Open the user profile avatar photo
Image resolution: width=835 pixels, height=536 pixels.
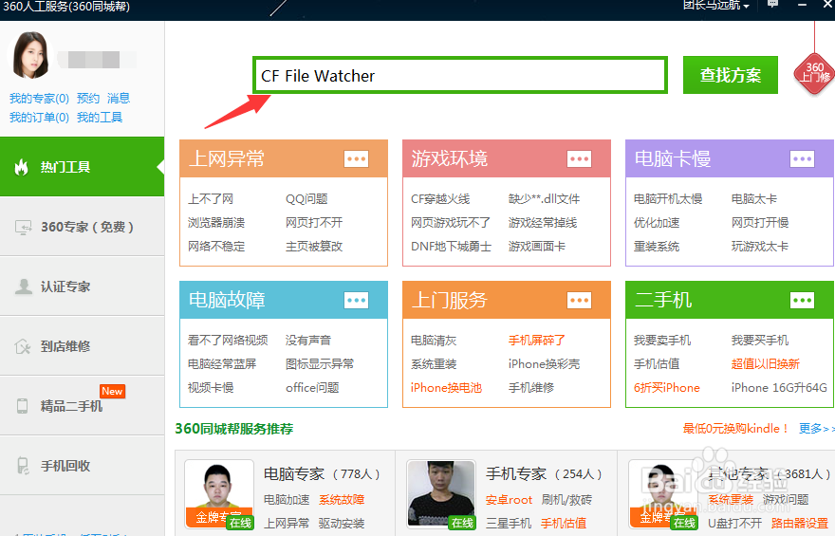(x=30, y=55)
